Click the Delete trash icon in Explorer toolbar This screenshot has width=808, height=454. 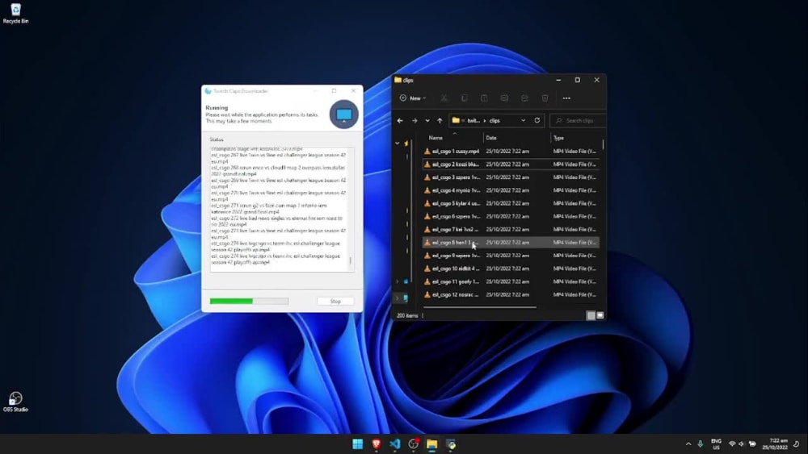tap(545, 98)
